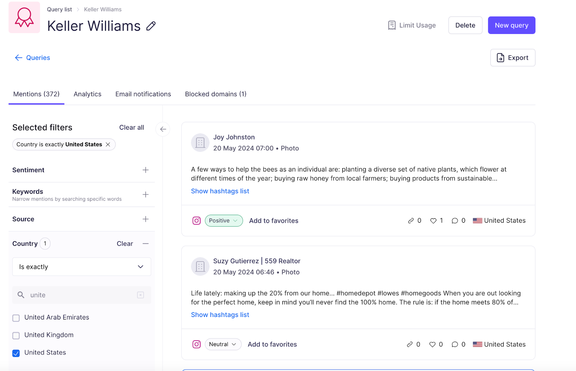Screen dimensions: 576x371
Task: Click the US flag on Suzy Gutierrez's post
Action: [x=477, y=345]
